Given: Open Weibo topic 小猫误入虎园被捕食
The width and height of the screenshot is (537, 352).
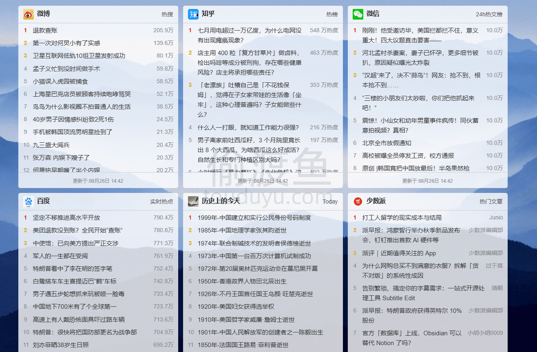Looking at the screenshot, I should coord(60,81).
